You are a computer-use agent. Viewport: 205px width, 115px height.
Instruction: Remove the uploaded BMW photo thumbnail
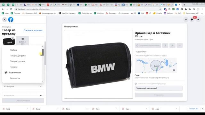point(12,38)
